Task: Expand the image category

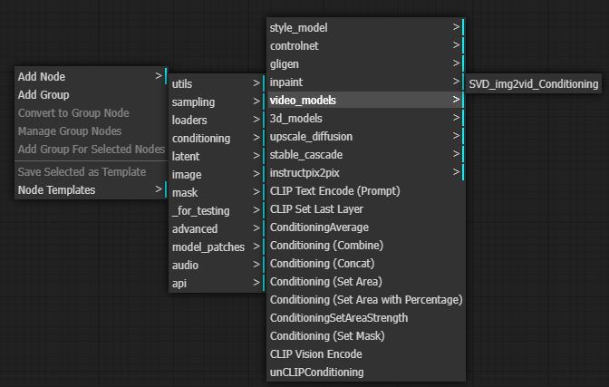Action: click(217, 174)
